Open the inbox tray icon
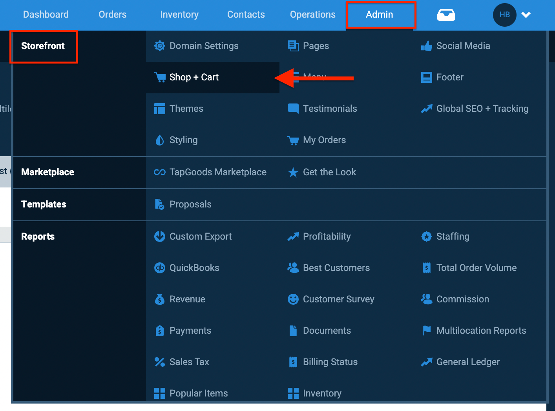This screenshot has width=555, height=411. [x=446, y=15]
